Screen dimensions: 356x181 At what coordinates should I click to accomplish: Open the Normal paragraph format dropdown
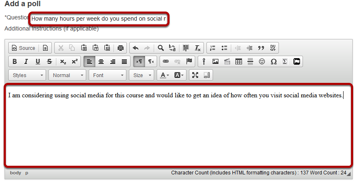click(x=68, y=75)
